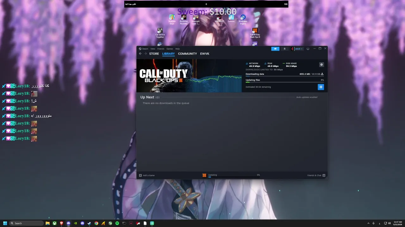
Task: Click the Downloading data progress bar
Action: point(284,76)
